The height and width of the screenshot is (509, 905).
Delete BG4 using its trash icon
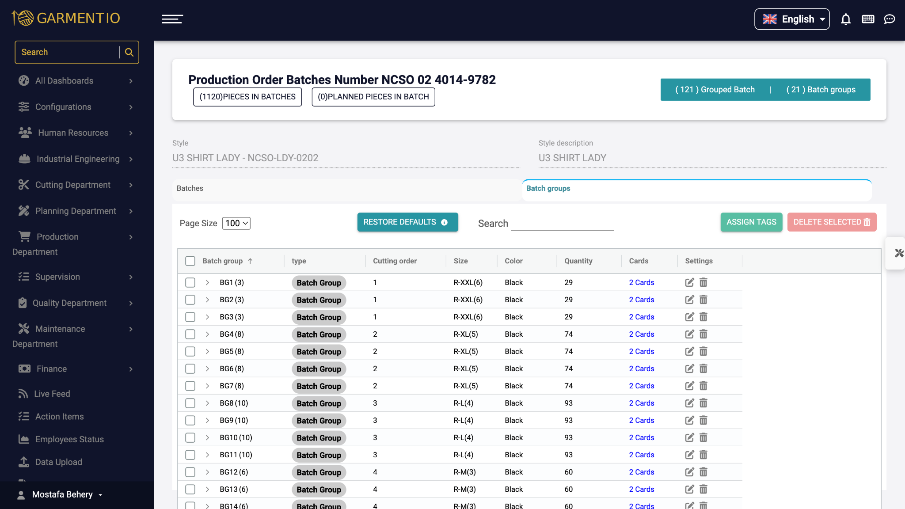(703, 334)
